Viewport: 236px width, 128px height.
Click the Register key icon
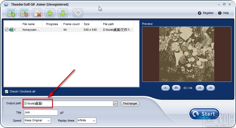point(199,13)
